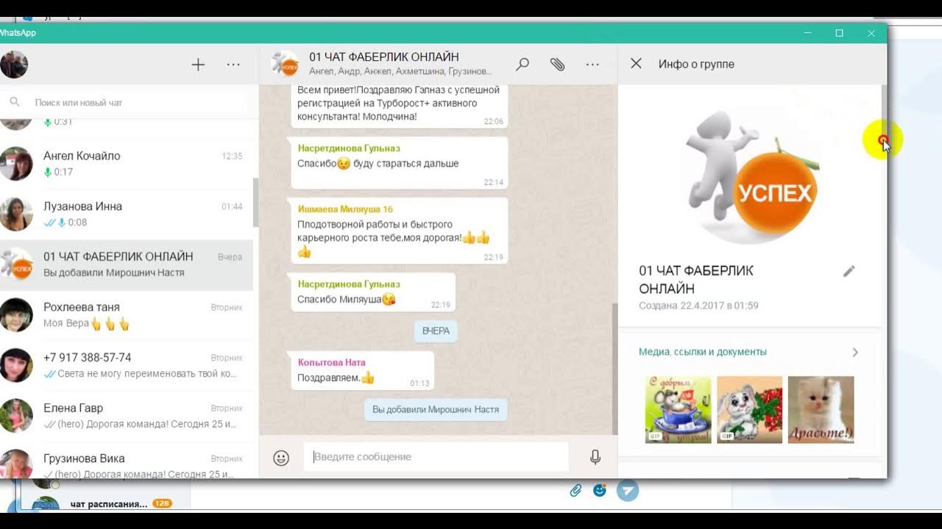Click avatar of +7 917 388-57-74 contact
942x529 pixels.
click(16, 366)
